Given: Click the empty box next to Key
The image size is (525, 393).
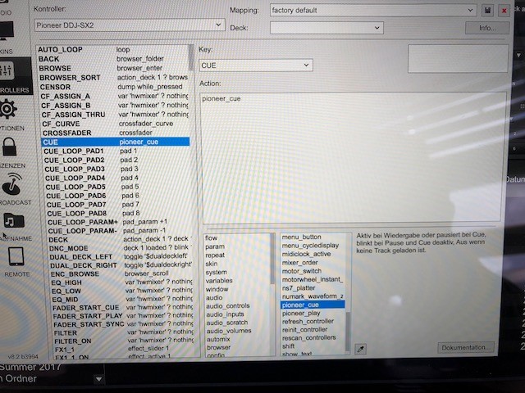Looking at the screenshot, I should [x=458, y=59].
